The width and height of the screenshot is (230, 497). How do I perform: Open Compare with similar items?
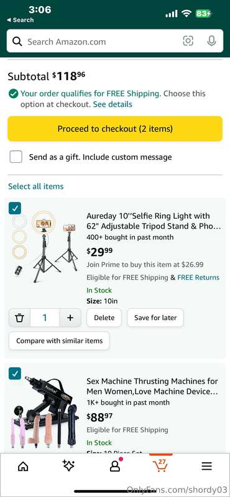coord(59,340)
